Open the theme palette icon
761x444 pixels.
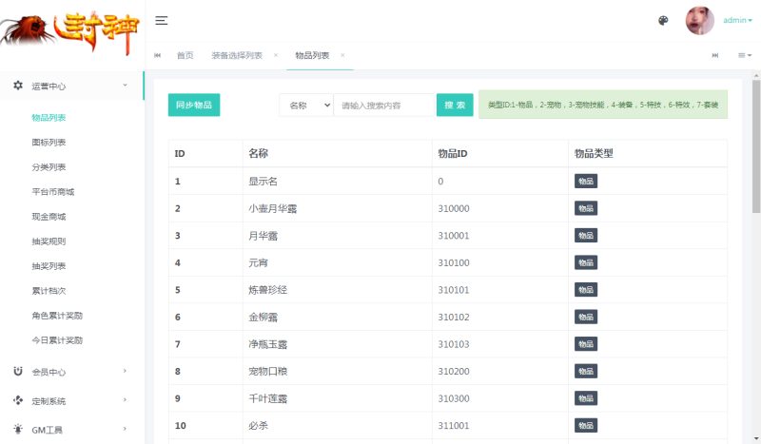tap(663, 21)
